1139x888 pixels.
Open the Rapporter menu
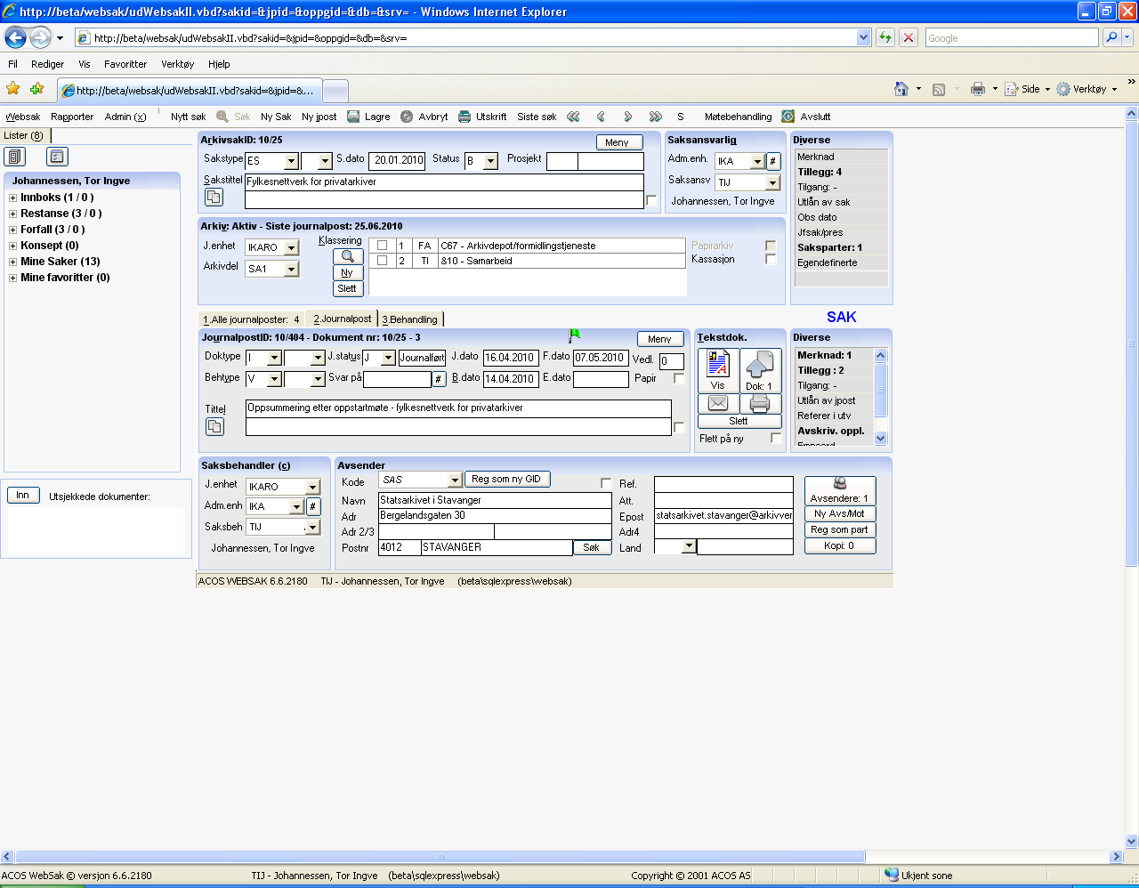coord(72,117)
